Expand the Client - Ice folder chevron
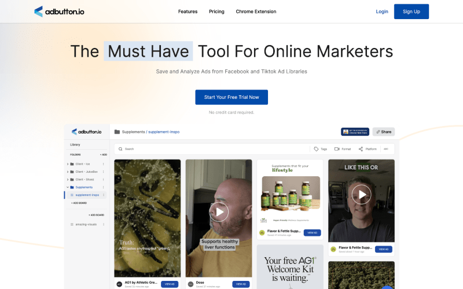Viewport: 463px width, 289px height. click(68, 164)
